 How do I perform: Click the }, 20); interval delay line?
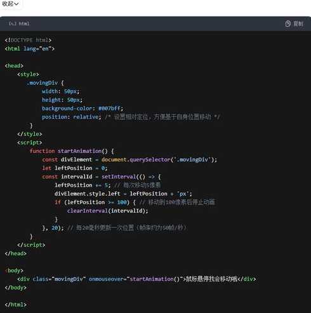[x=114, y=228]
